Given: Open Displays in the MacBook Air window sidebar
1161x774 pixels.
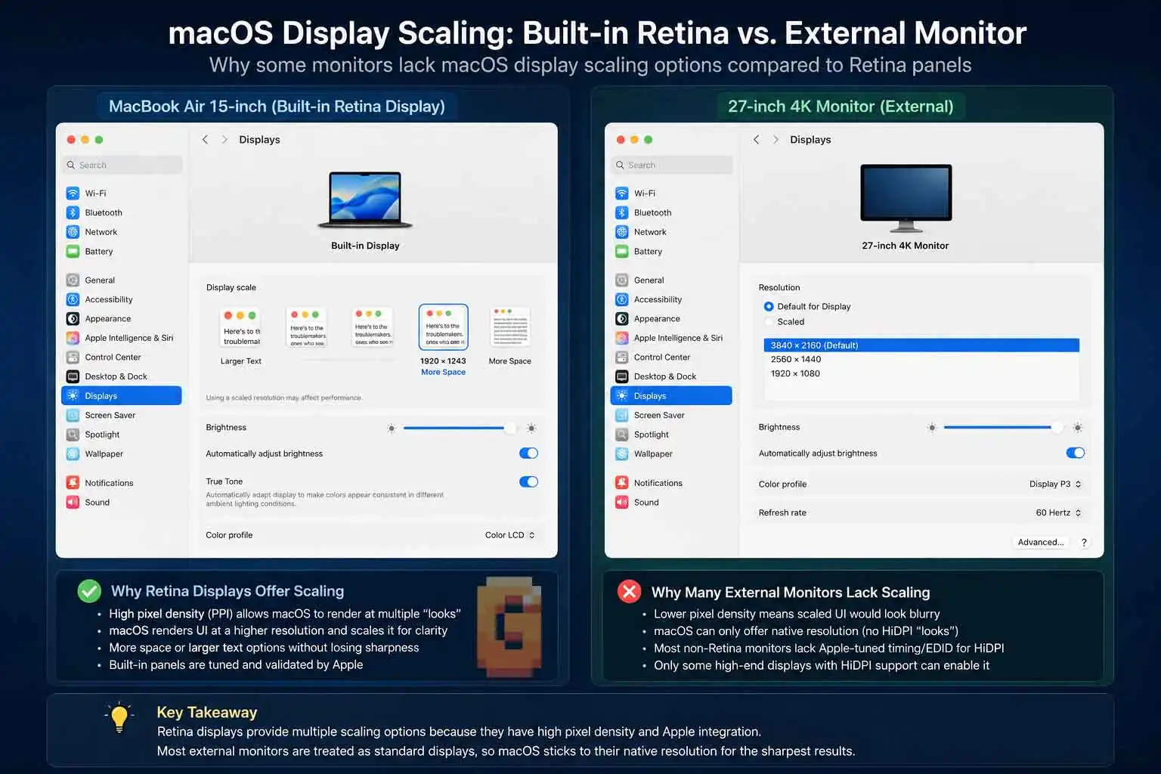Looking at the screenshot, I should 122,396.
